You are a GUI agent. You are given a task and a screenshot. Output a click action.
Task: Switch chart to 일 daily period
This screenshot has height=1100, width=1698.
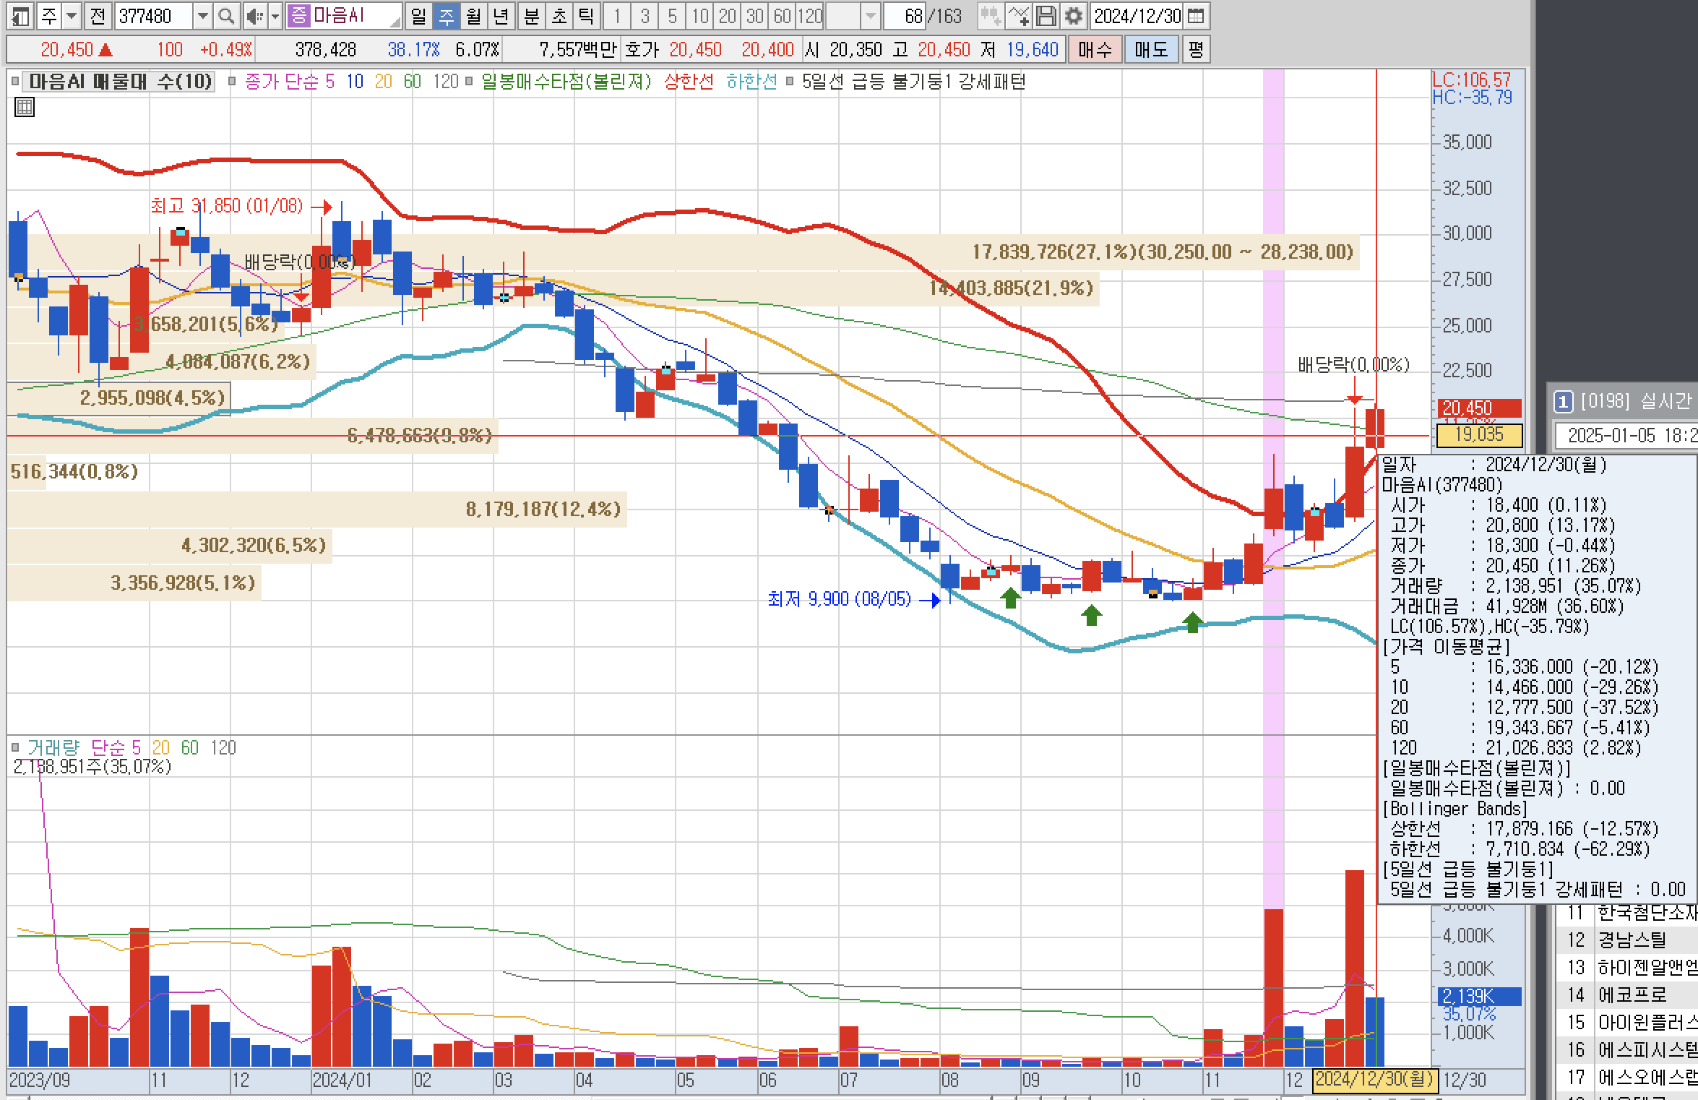click(419, 16)
